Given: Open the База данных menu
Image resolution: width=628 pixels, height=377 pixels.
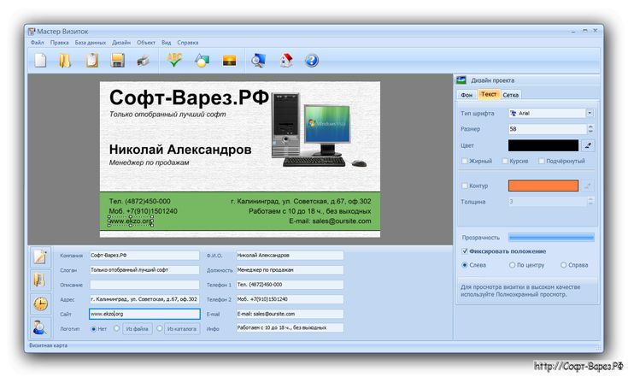Looking at the screenshot, I should pos(90,43).
